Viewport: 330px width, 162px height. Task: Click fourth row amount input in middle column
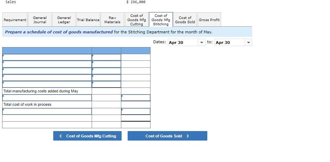[106, 77]
